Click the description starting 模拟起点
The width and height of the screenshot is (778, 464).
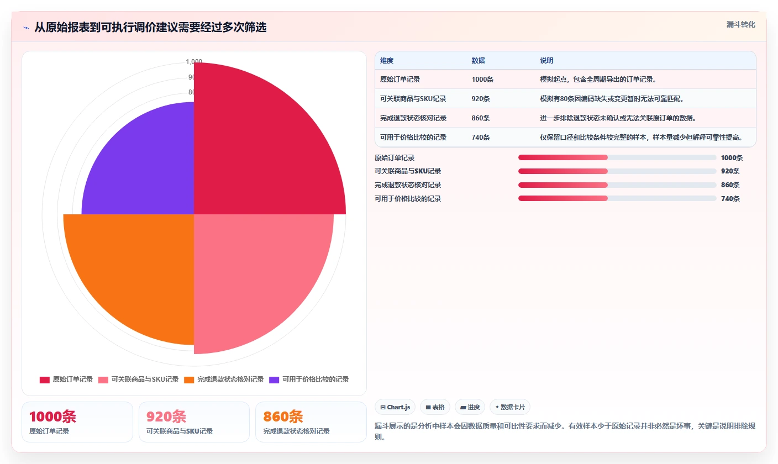(598, 79)
